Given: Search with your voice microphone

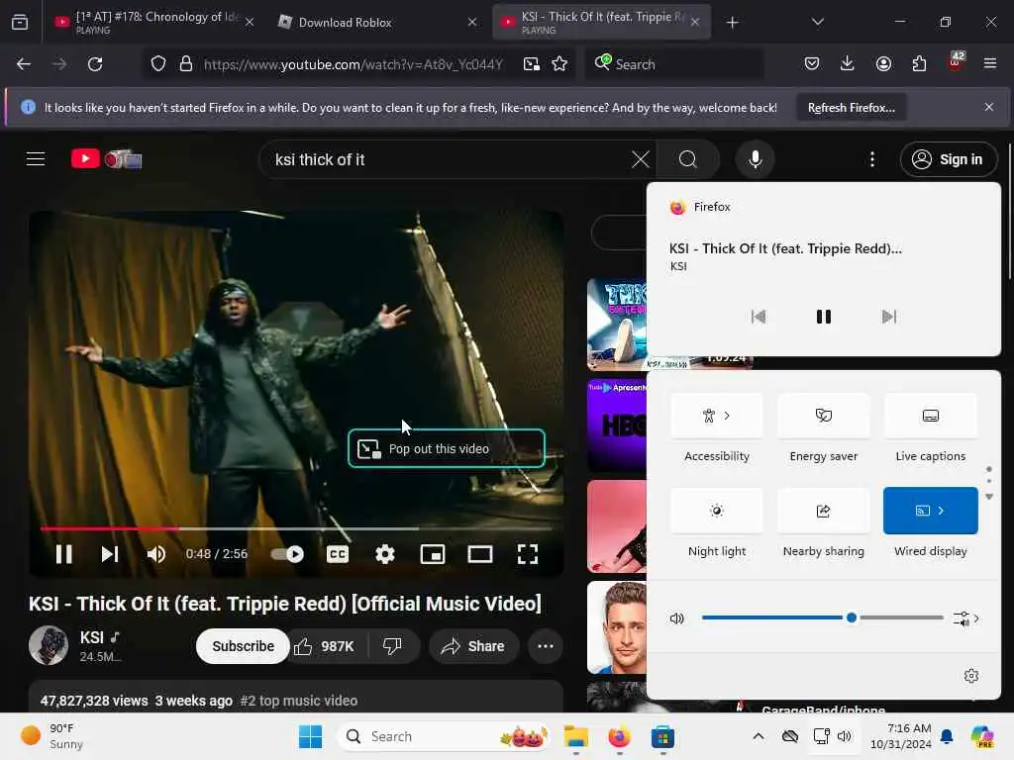Looking at the screenshot, I should [755, 159].
